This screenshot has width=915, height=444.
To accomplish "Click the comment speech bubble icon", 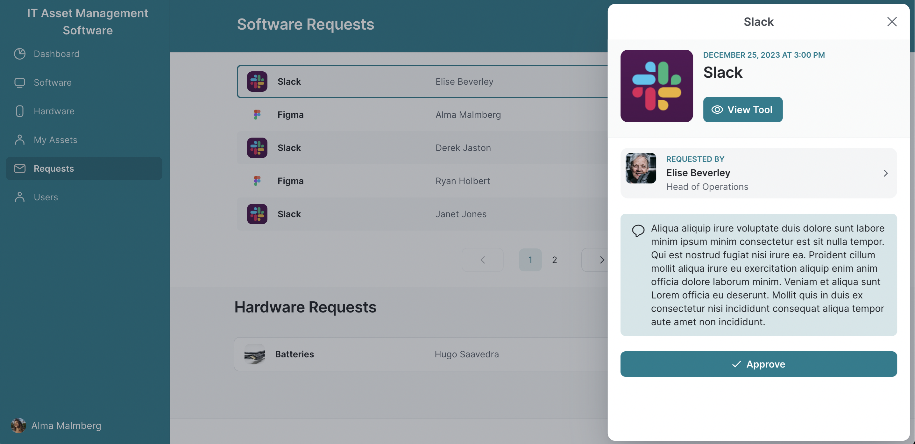I will pyautogui.click(x=638, y=231).
